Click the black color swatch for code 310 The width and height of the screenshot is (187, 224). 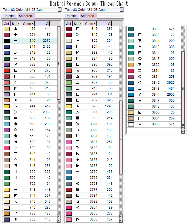tap(7, 41)
